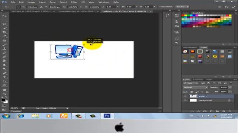The height and width of the screenshot is (133, 238).
Task: Toggle relative positioning triangle icon
Action: pyautogui.click(x=41, y=7)
